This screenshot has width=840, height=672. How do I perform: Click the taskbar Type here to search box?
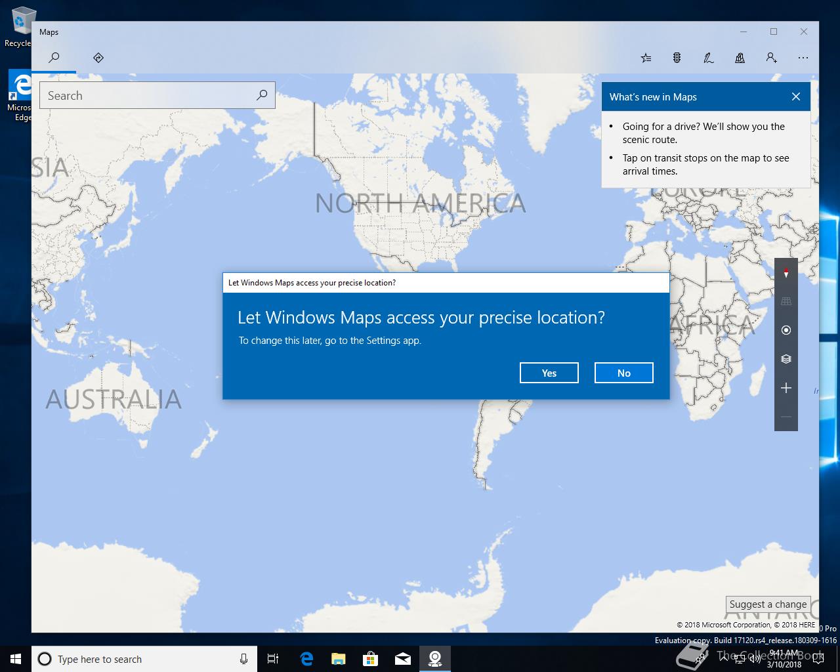coord(144,659)
